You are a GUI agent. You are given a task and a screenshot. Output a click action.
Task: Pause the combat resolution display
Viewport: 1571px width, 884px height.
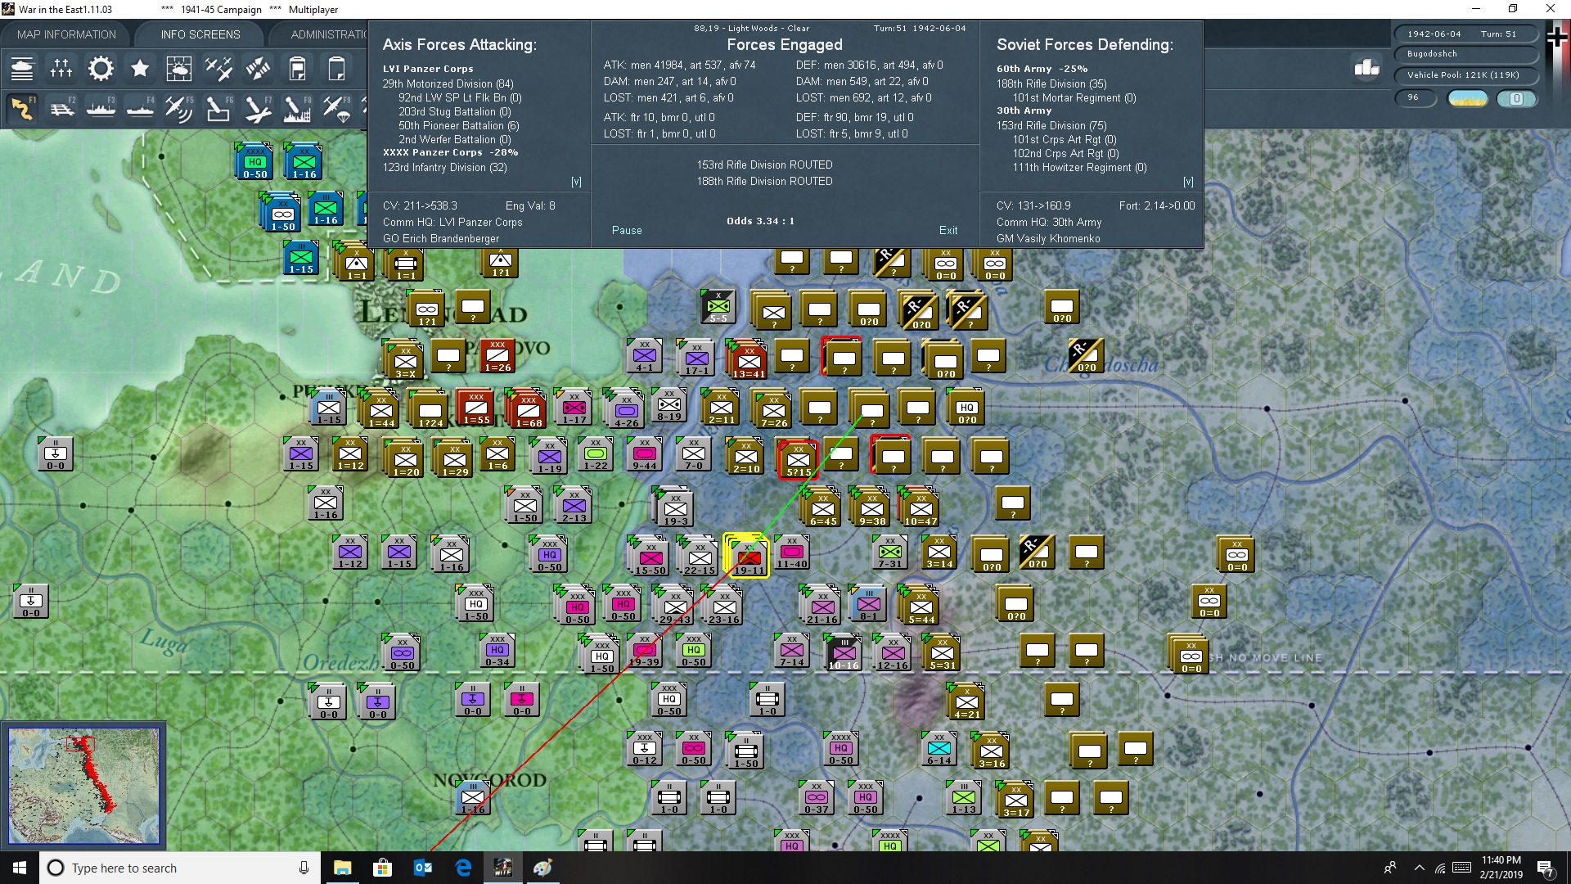[627, 231]
